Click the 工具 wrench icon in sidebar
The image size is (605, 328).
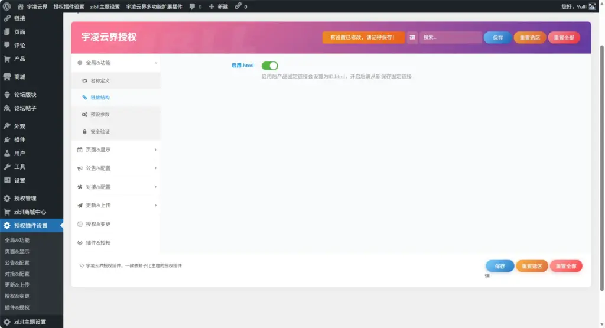(x=7, y=167)
